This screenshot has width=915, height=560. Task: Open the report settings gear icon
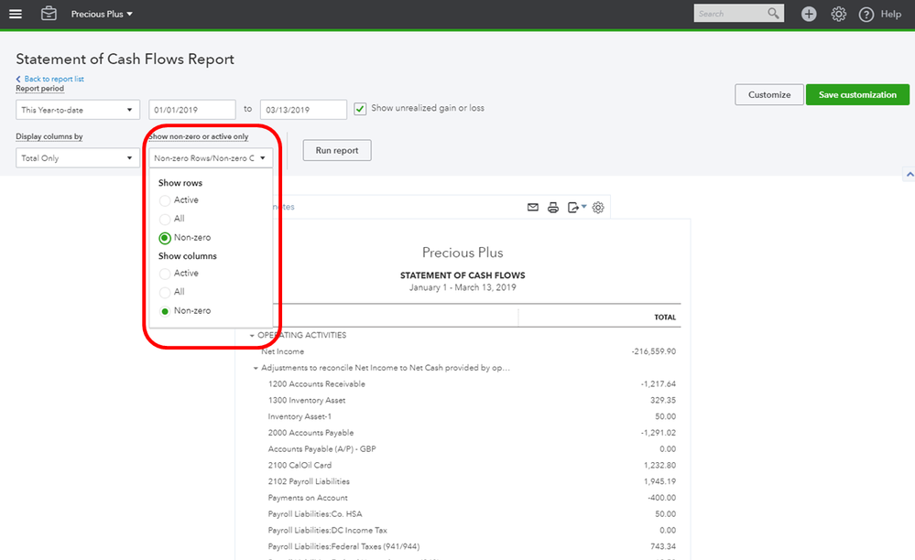(x=598, y=208)
